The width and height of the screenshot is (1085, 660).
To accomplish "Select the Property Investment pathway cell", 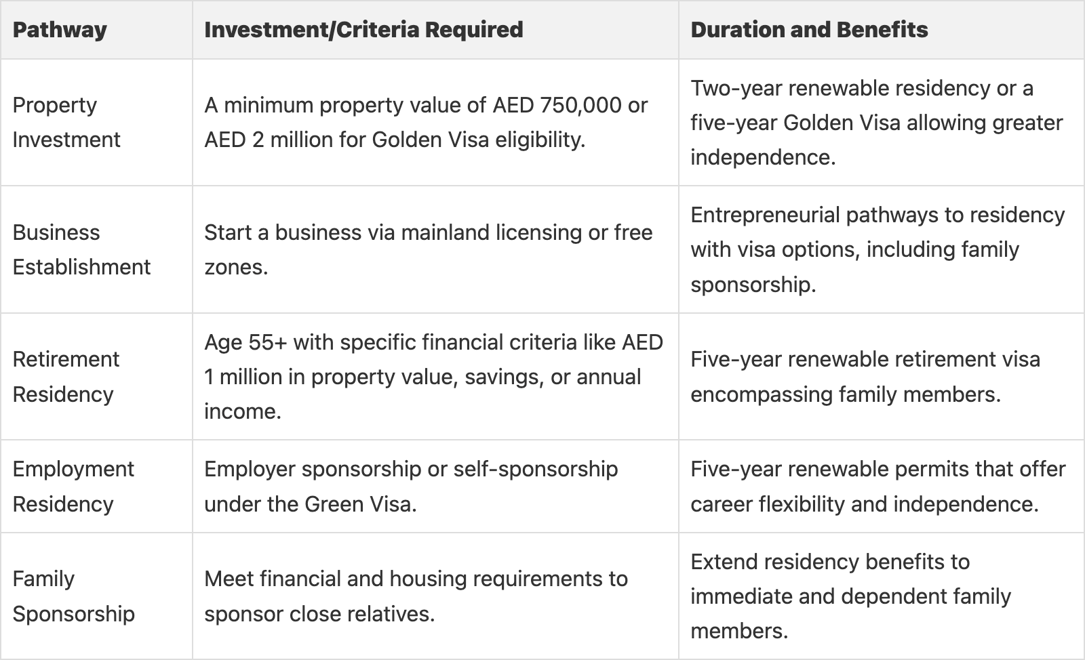I will pyautogui.click(x=66, y=122).
